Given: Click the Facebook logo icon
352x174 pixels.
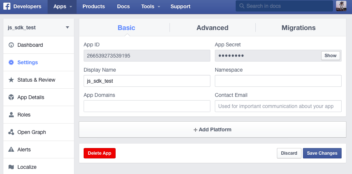Looking at the screenshot, I should click(x=7, y=6).
